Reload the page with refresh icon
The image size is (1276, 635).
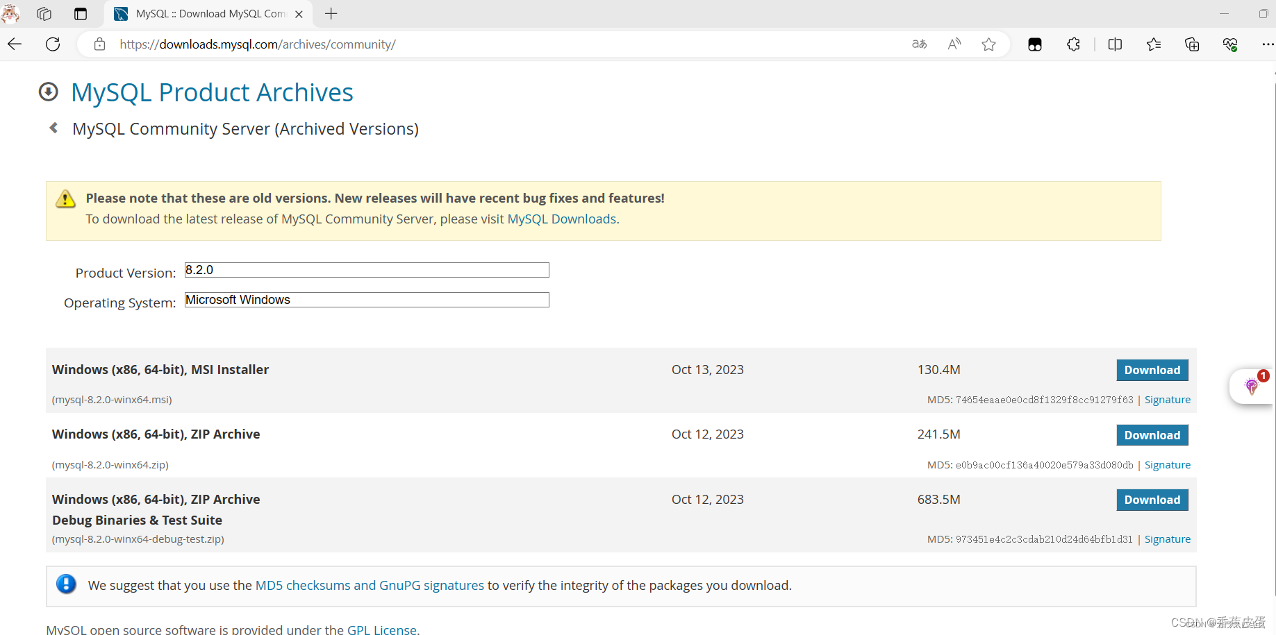pyautogui.click(x=53, y=44)
